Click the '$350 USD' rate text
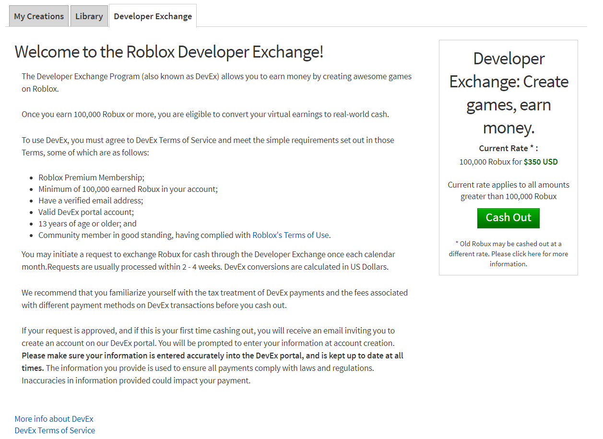 541,162
